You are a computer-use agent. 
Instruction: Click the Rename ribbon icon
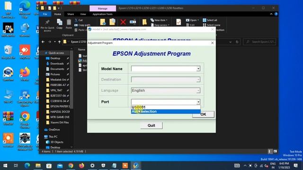[133, 22]
